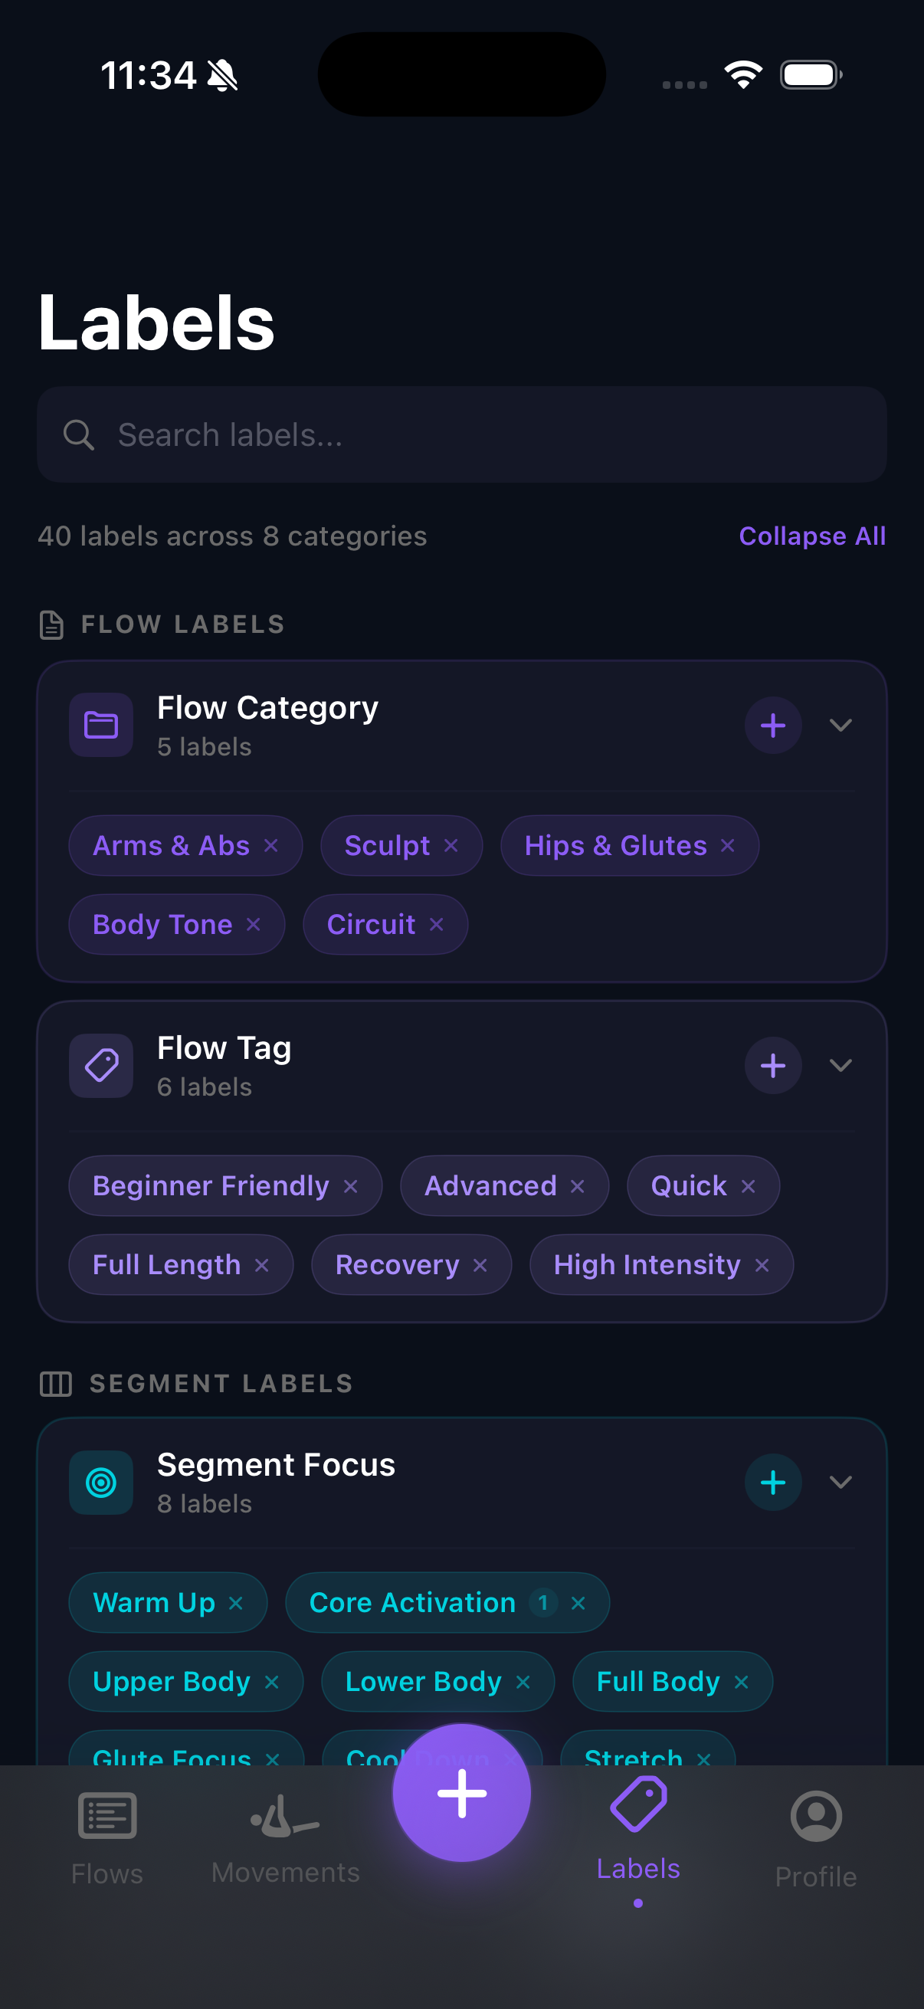Click the Flow Tag label icon
Image resolution: width=924 pixels, height=2009 pixels.
[100, 1065]
